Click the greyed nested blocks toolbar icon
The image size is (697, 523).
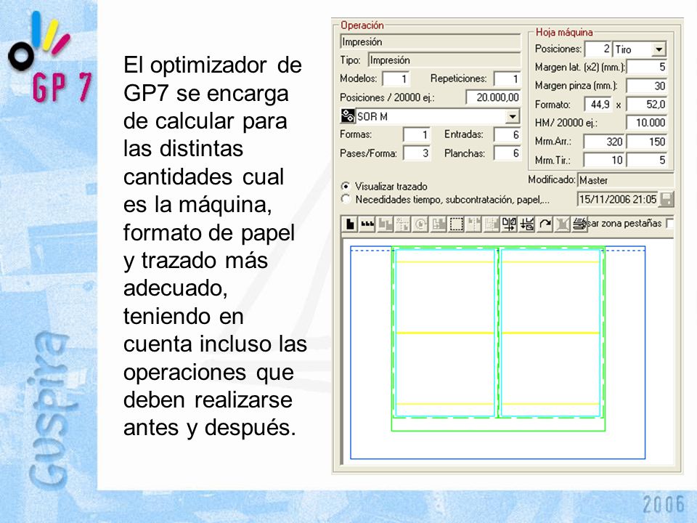click(439, 224)
